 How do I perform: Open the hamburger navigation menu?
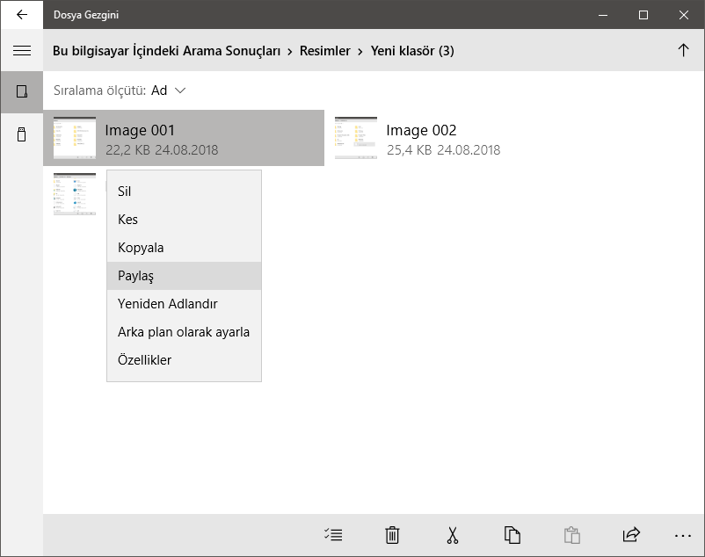(x=22, y=50)
